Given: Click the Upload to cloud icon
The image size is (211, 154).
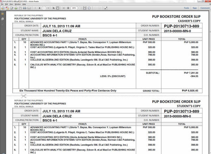Looking at the screenshot, I should [16, 8].
